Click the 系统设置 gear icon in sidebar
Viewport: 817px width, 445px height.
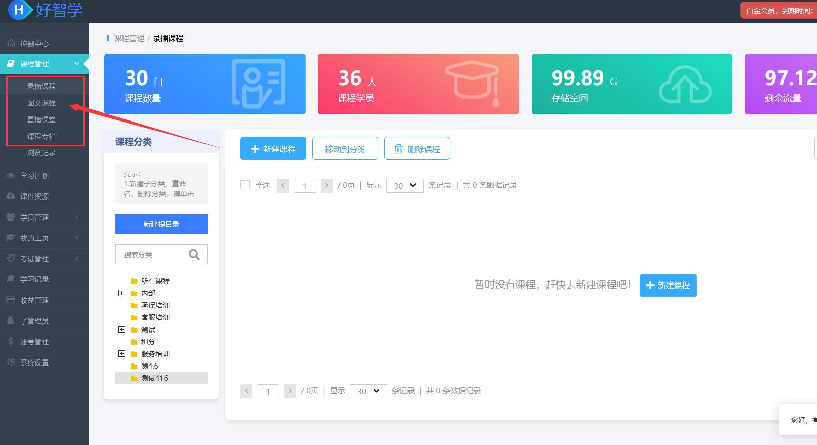pos(11,362)
